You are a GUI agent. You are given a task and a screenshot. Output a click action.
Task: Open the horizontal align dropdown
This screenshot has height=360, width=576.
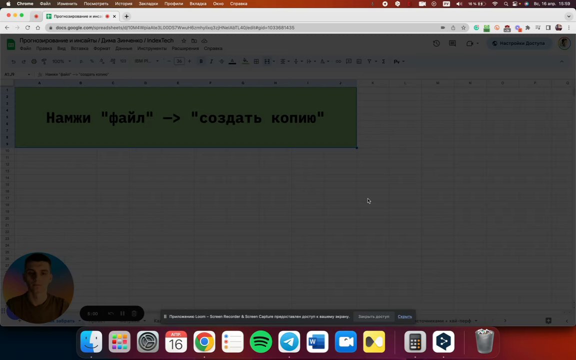(284, 61)
